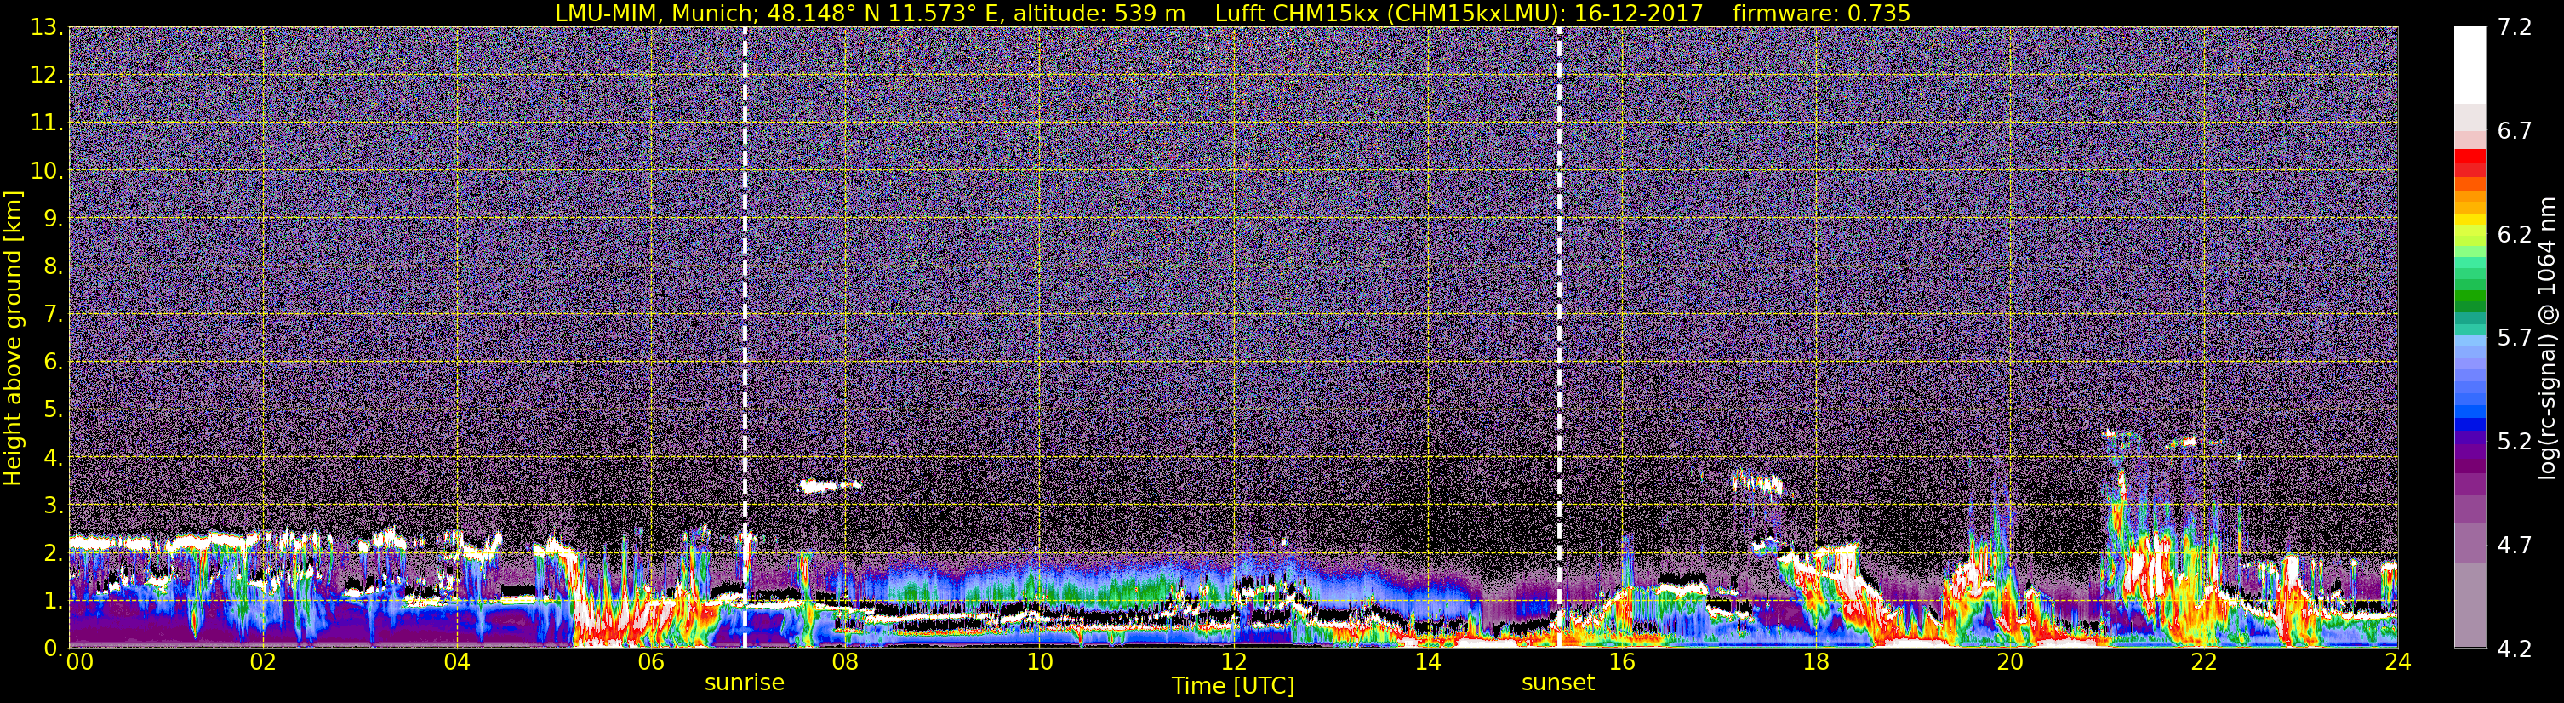The height and width of the screenshot is (703, 2564).
Task: Click the firmware: 0.735 text
Action: [1820, 13]
